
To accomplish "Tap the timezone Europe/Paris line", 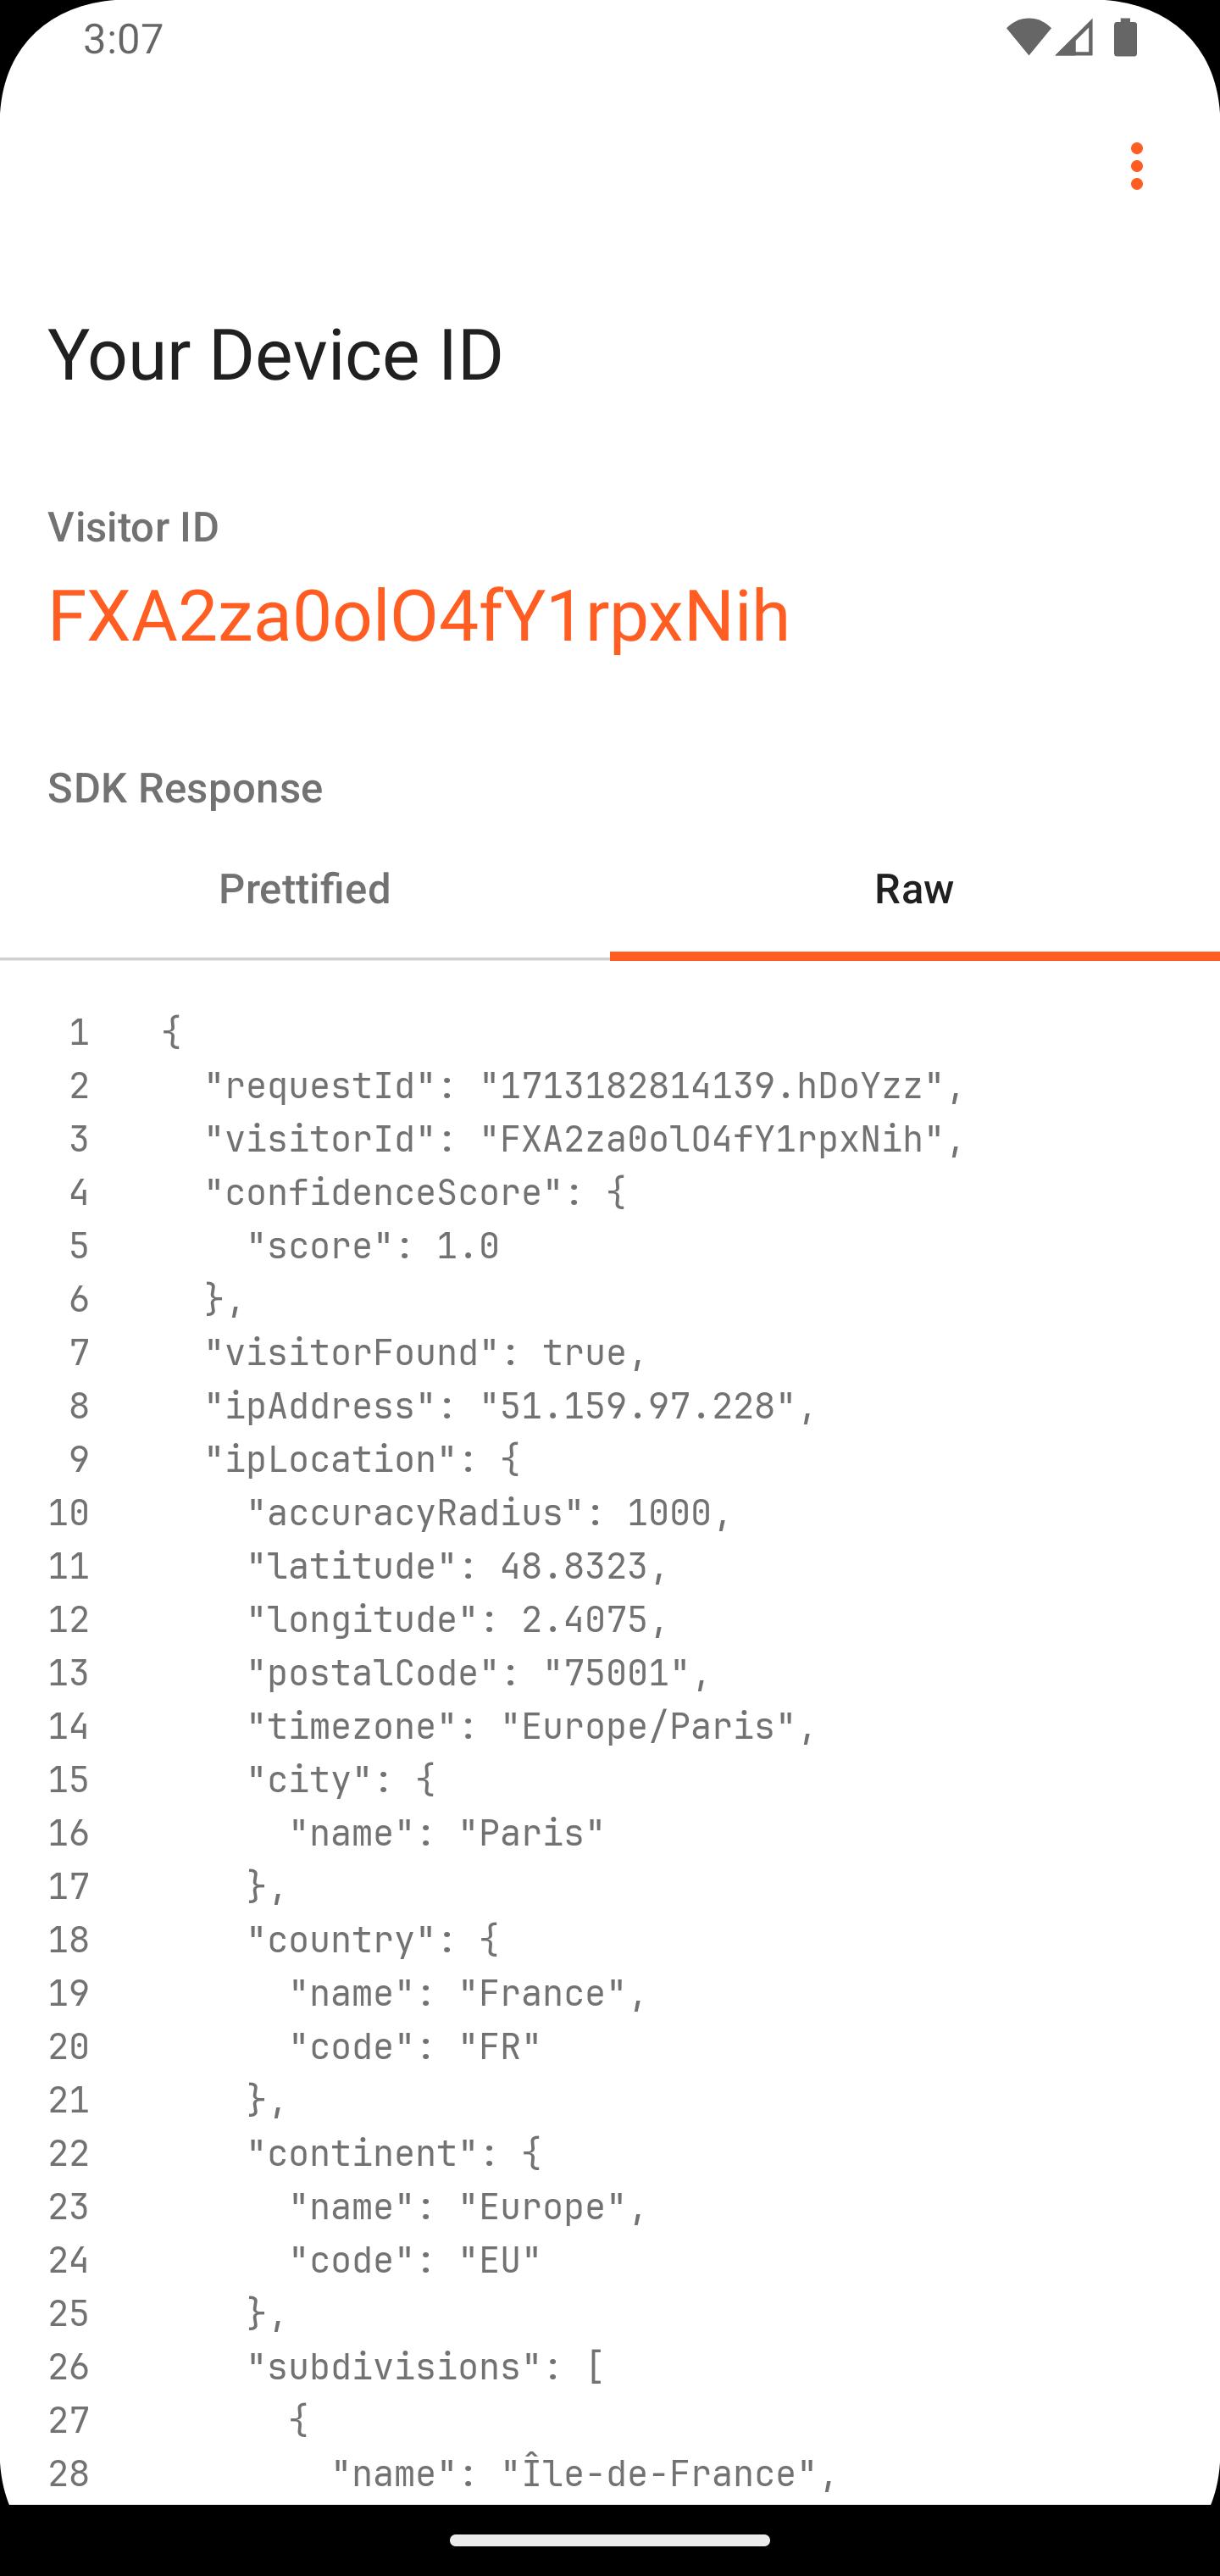I will [x=532, y=1726].
